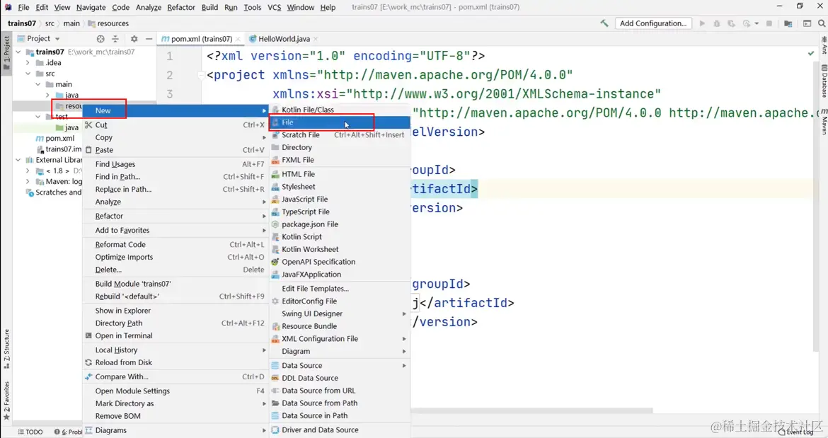Click the Run triangle icon in toolbar
Screen dimensions: 828x438
pyautogui.click(x=702, y=23)
